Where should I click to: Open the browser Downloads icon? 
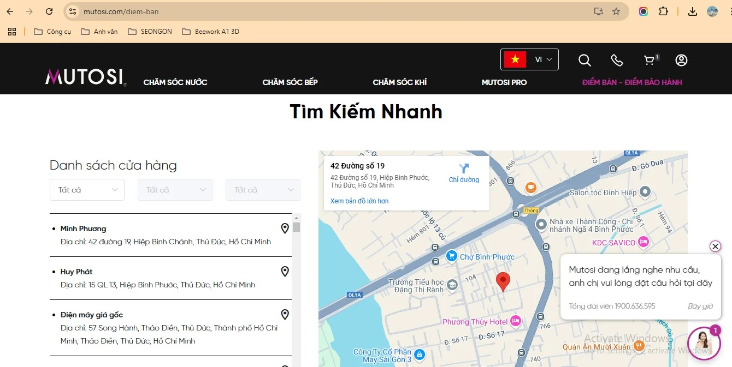692,11
